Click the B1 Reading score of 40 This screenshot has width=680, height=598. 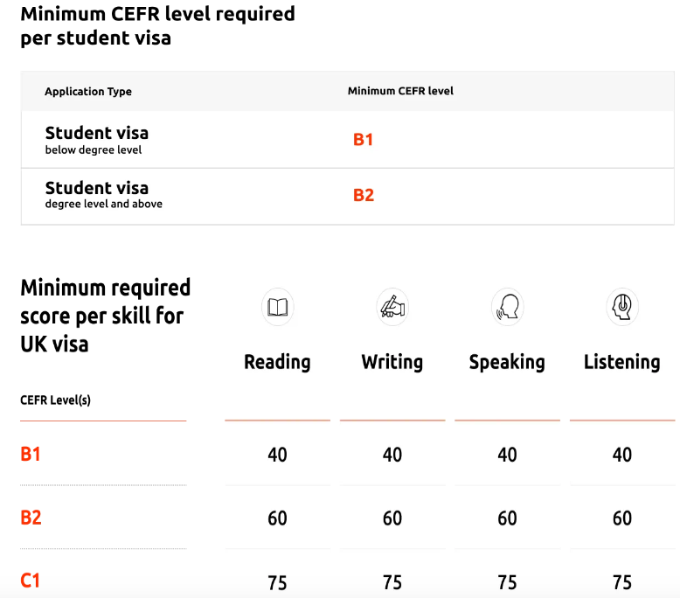tap(277, 455)
